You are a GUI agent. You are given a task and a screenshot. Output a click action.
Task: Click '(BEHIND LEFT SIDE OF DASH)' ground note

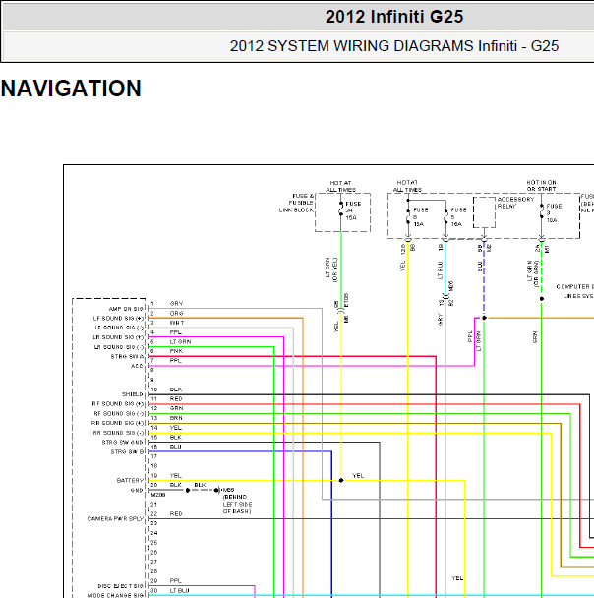click(237, 505)
